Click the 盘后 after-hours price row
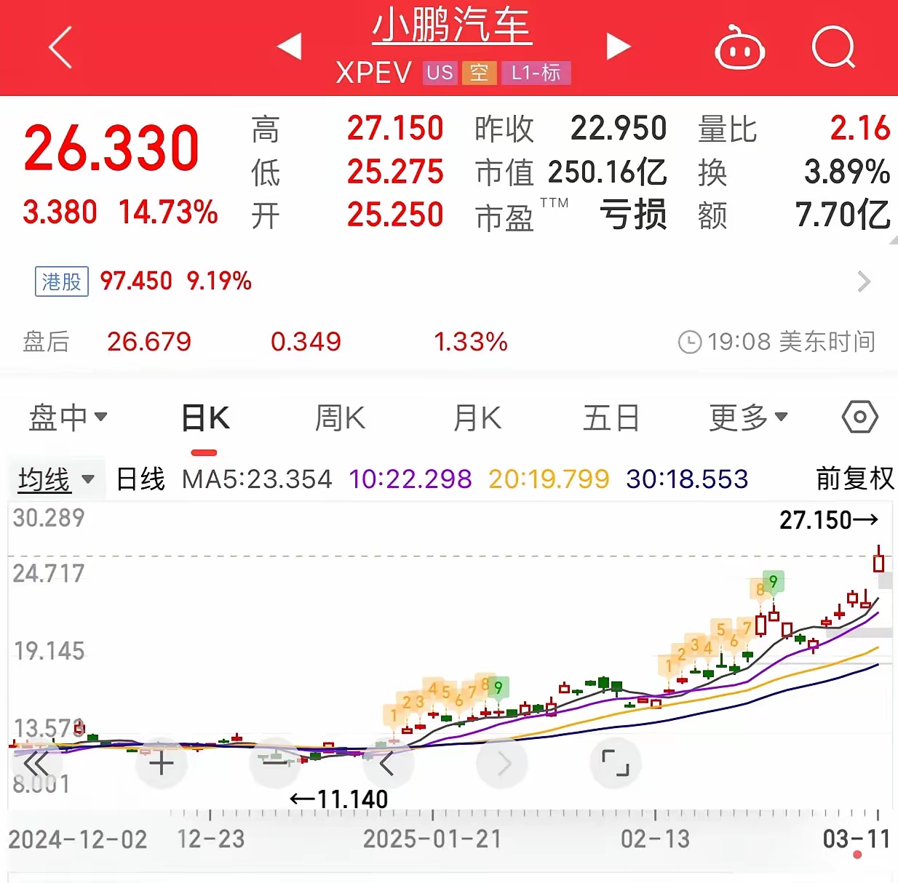Image resolution: width=898 pixels, height=883 pixels. (x=46, y=341)
